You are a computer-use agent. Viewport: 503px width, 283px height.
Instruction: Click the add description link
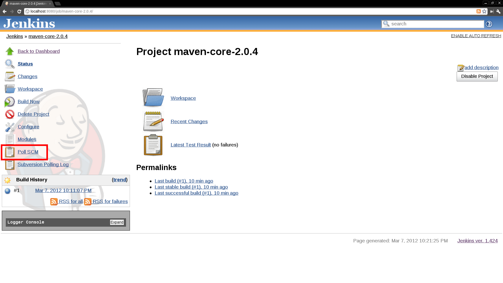[481, 68]
